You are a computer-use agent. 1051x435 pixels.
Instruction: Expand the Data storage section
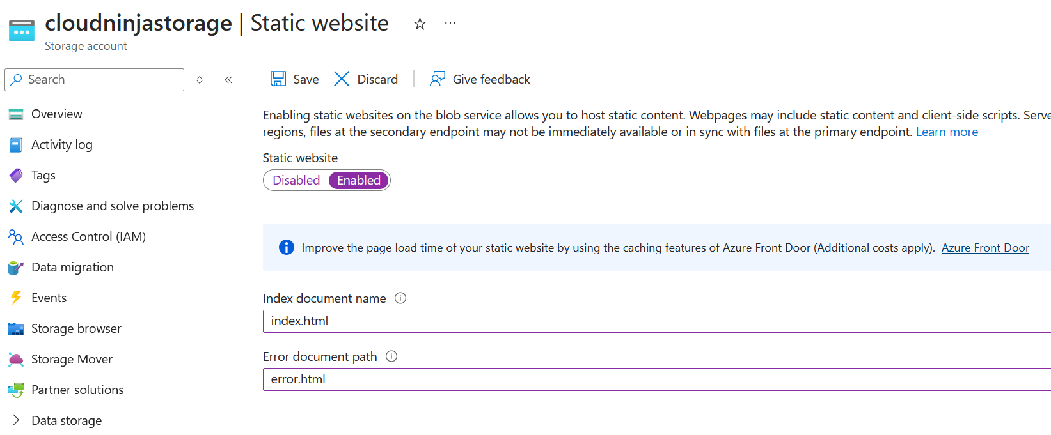point(16,420)
